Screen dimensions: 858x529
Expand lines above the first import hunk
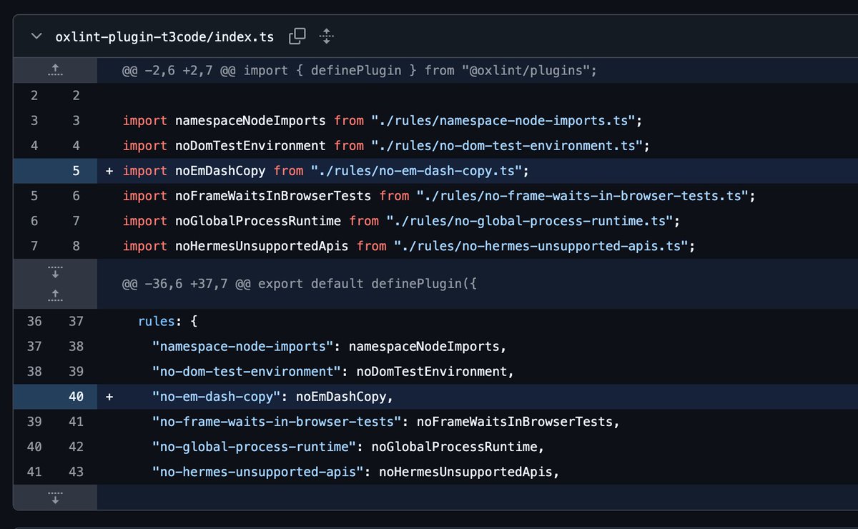[55, 70]
